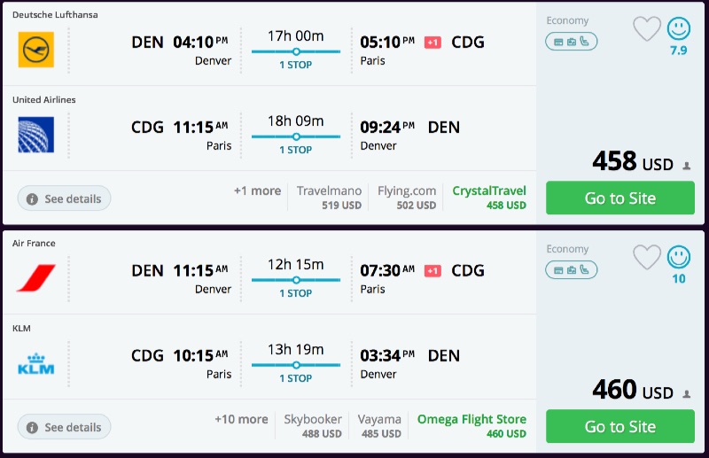Click amenities icons on 458 USD flight

coord(572,41)
